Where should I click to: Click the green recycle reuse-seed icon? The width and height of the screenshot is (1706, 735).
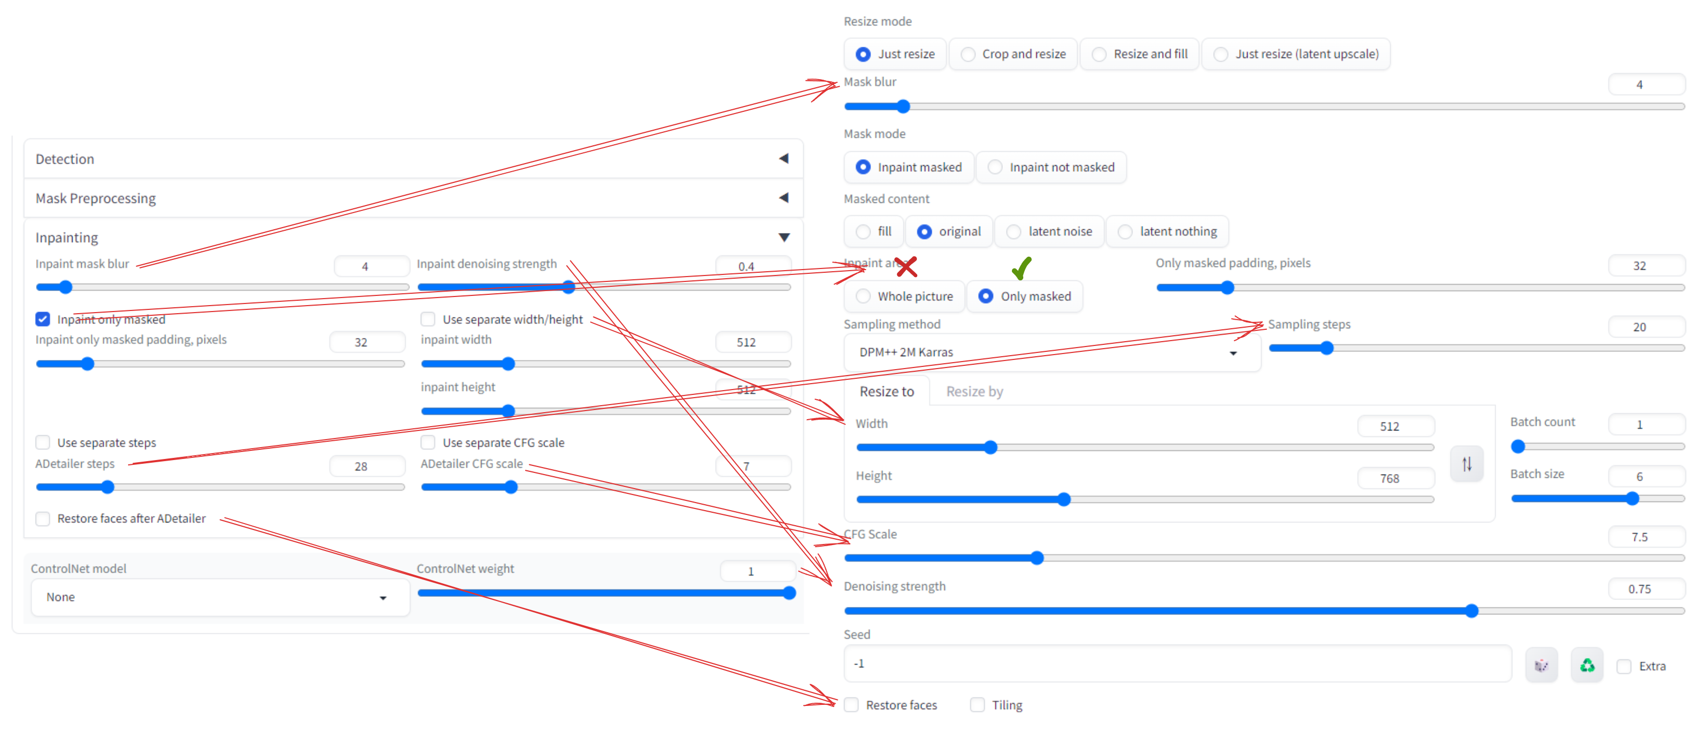pyautogui.click(x=1587, y=665)
